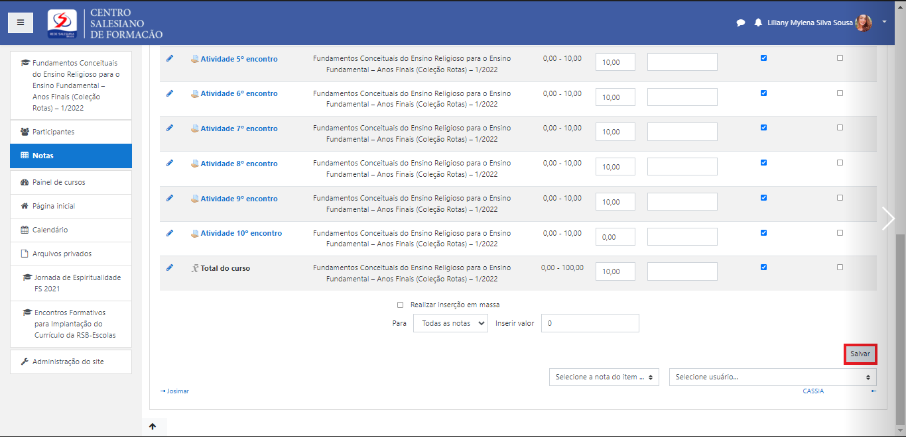Expand the Selecione usuário dropdown
The image size is (906, 437).
pos(772,377)
